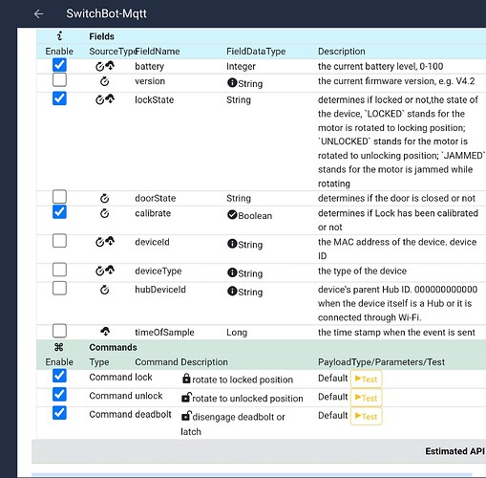The width and height of the screenshot is (486, 478).
Task: Click the Integer data type of battery
Action: pos(241,66)
